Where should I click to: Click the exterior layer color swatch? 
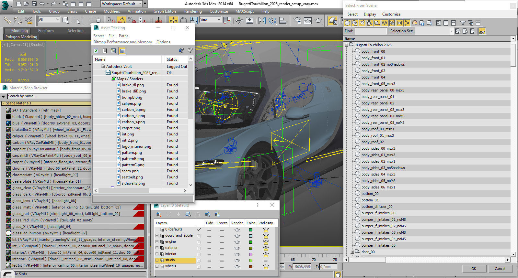pos(250,248)
